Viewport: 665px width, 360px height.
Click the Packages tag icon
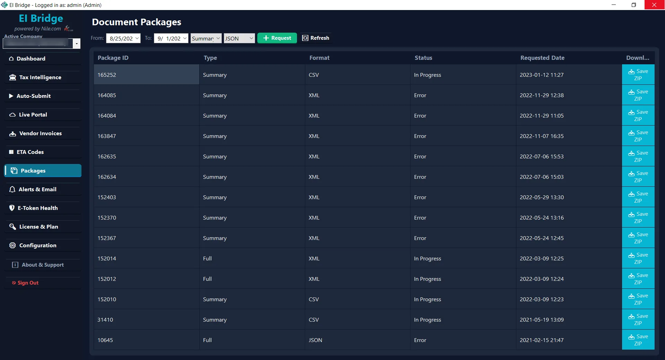coord(14,170)
